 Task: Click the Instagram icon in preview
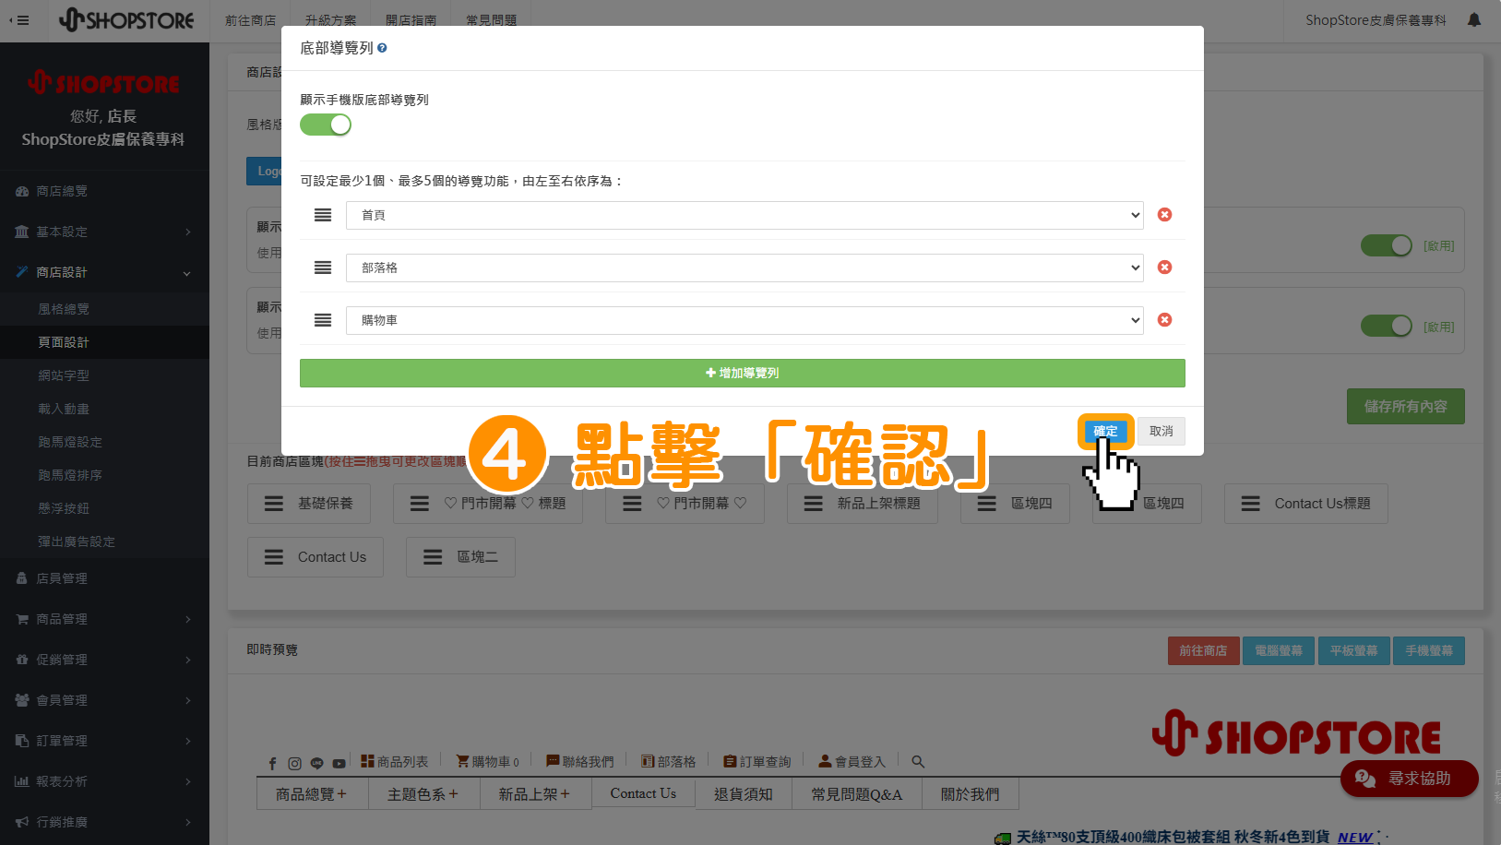click(294, 764)
